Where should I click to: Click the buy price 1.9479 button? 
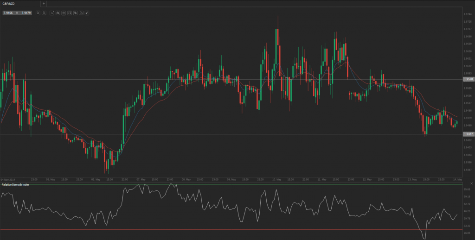[26, 13]
